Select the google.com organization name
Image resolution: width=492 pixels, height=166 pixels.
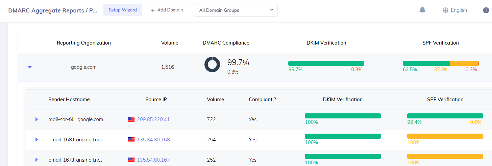tap(84, 67)
